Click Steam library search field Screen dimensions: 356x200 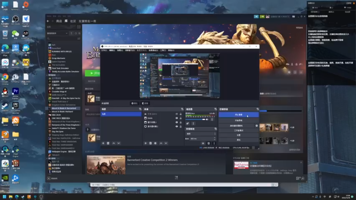coord(62,39)
